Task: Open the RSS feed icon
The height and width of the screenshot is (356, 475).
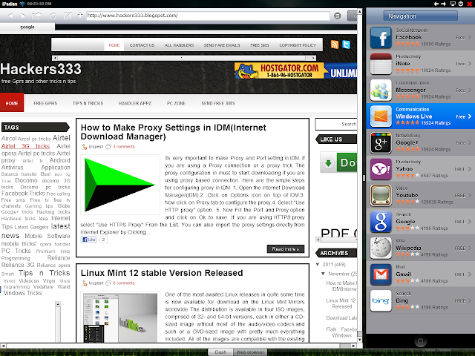Action: coord(335,44)
